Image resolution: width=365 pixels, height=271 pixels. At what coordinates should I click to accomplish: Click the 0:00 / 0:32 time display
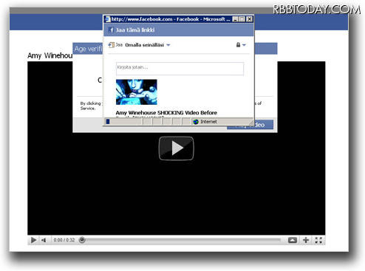click(64, 240)
